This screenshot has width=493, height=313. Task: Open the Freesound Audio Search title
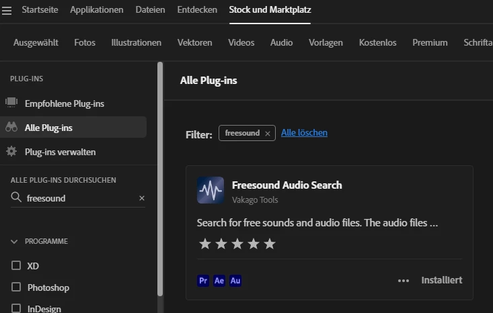[287, 185]
